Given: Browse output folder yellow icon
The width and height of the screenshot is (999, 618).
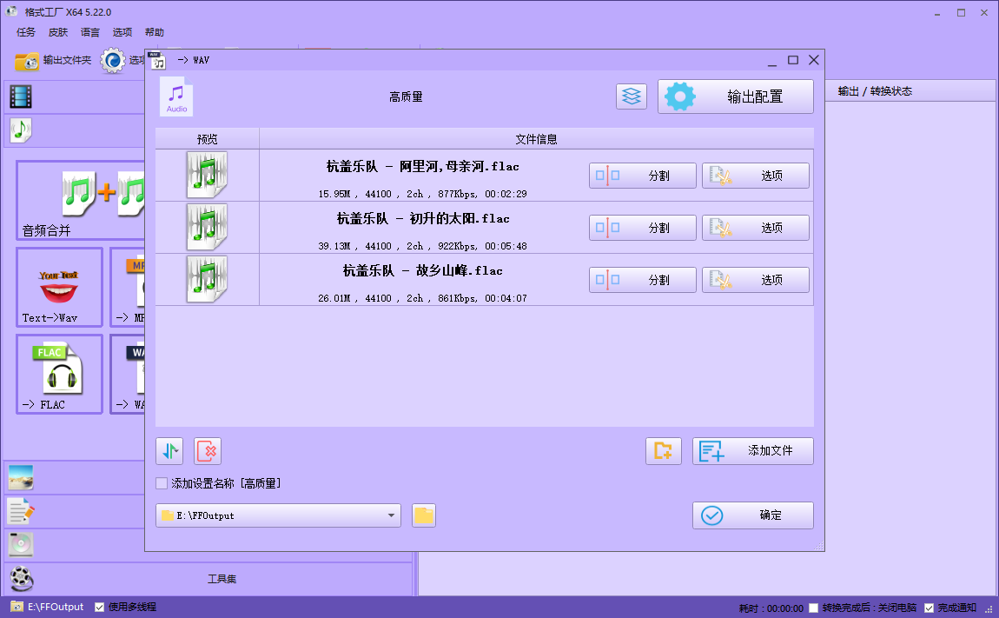Looking at the screenshot, I should 424,515.
